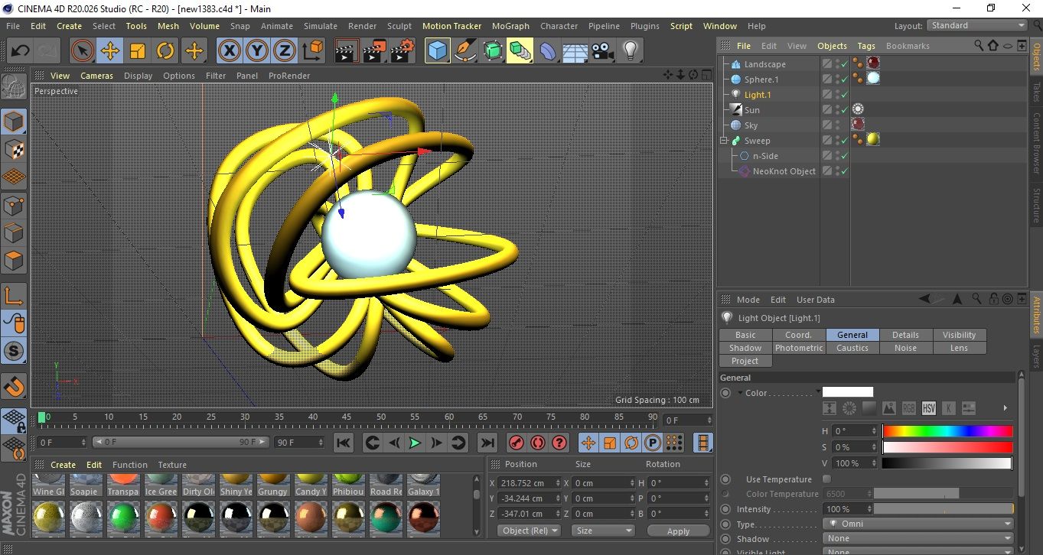Open light Type Omni dropdown

[918, 524]
